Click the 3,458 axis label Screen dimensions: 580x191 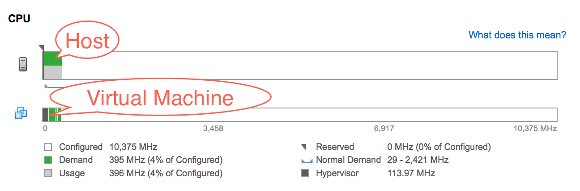(x=213, y=129)
